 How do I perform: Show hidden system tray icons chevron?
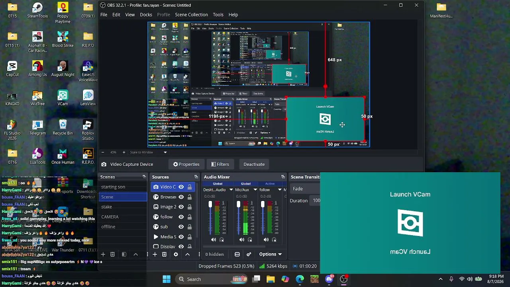tap(440, 279)
